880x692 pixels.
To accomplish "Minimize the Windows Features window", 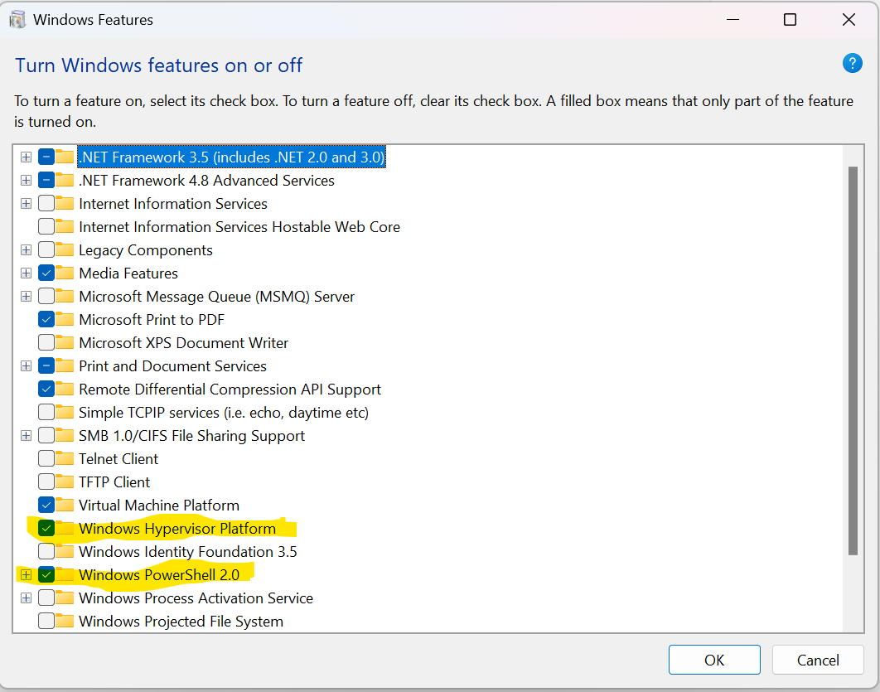I will [x=733, y=20].
